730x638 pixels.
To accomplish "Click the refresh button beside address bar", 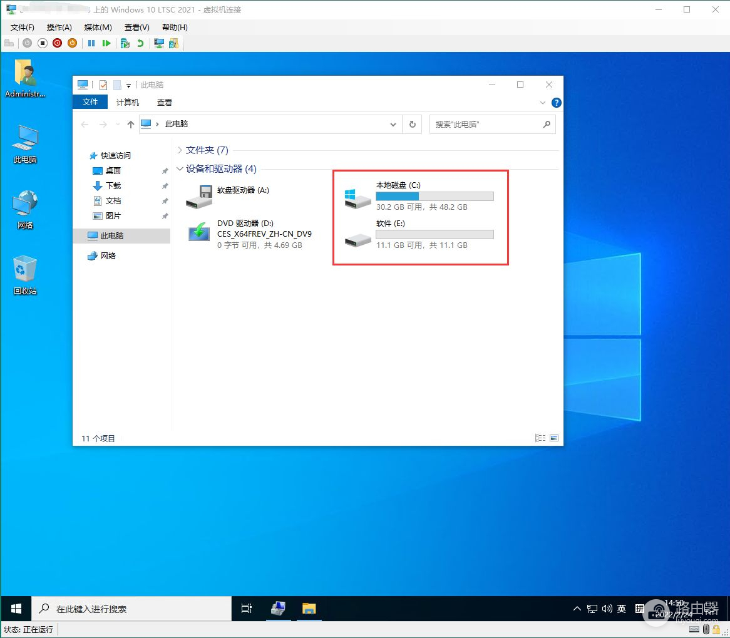I will [x=412, y=125].
